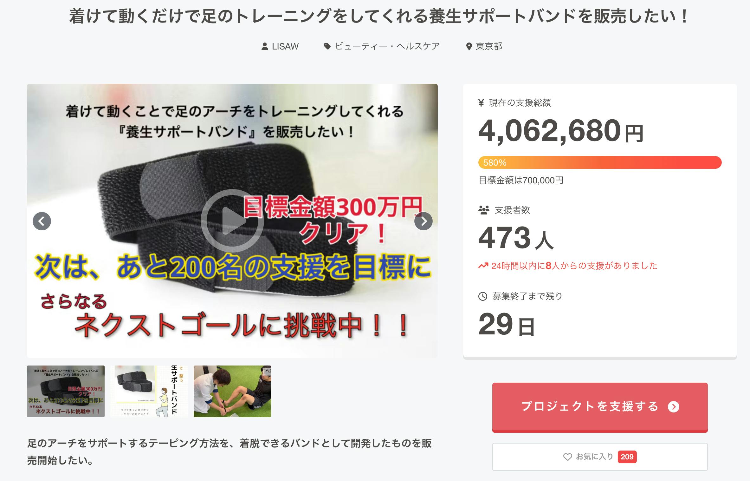The width and height of the screenshot is (750, 481).
Task: Click the location pin icon
Action: click(x=469, y=47)
